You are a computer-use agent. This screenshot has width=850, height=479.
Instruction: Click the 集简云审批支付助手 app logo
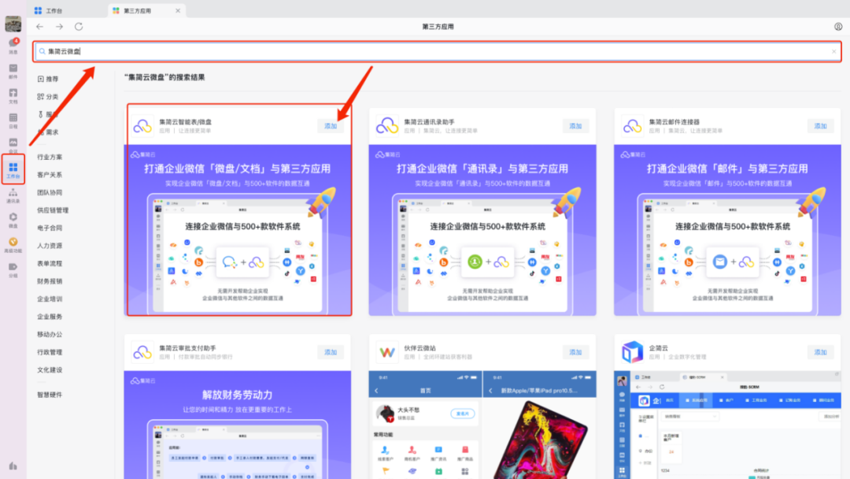[142, 352]
